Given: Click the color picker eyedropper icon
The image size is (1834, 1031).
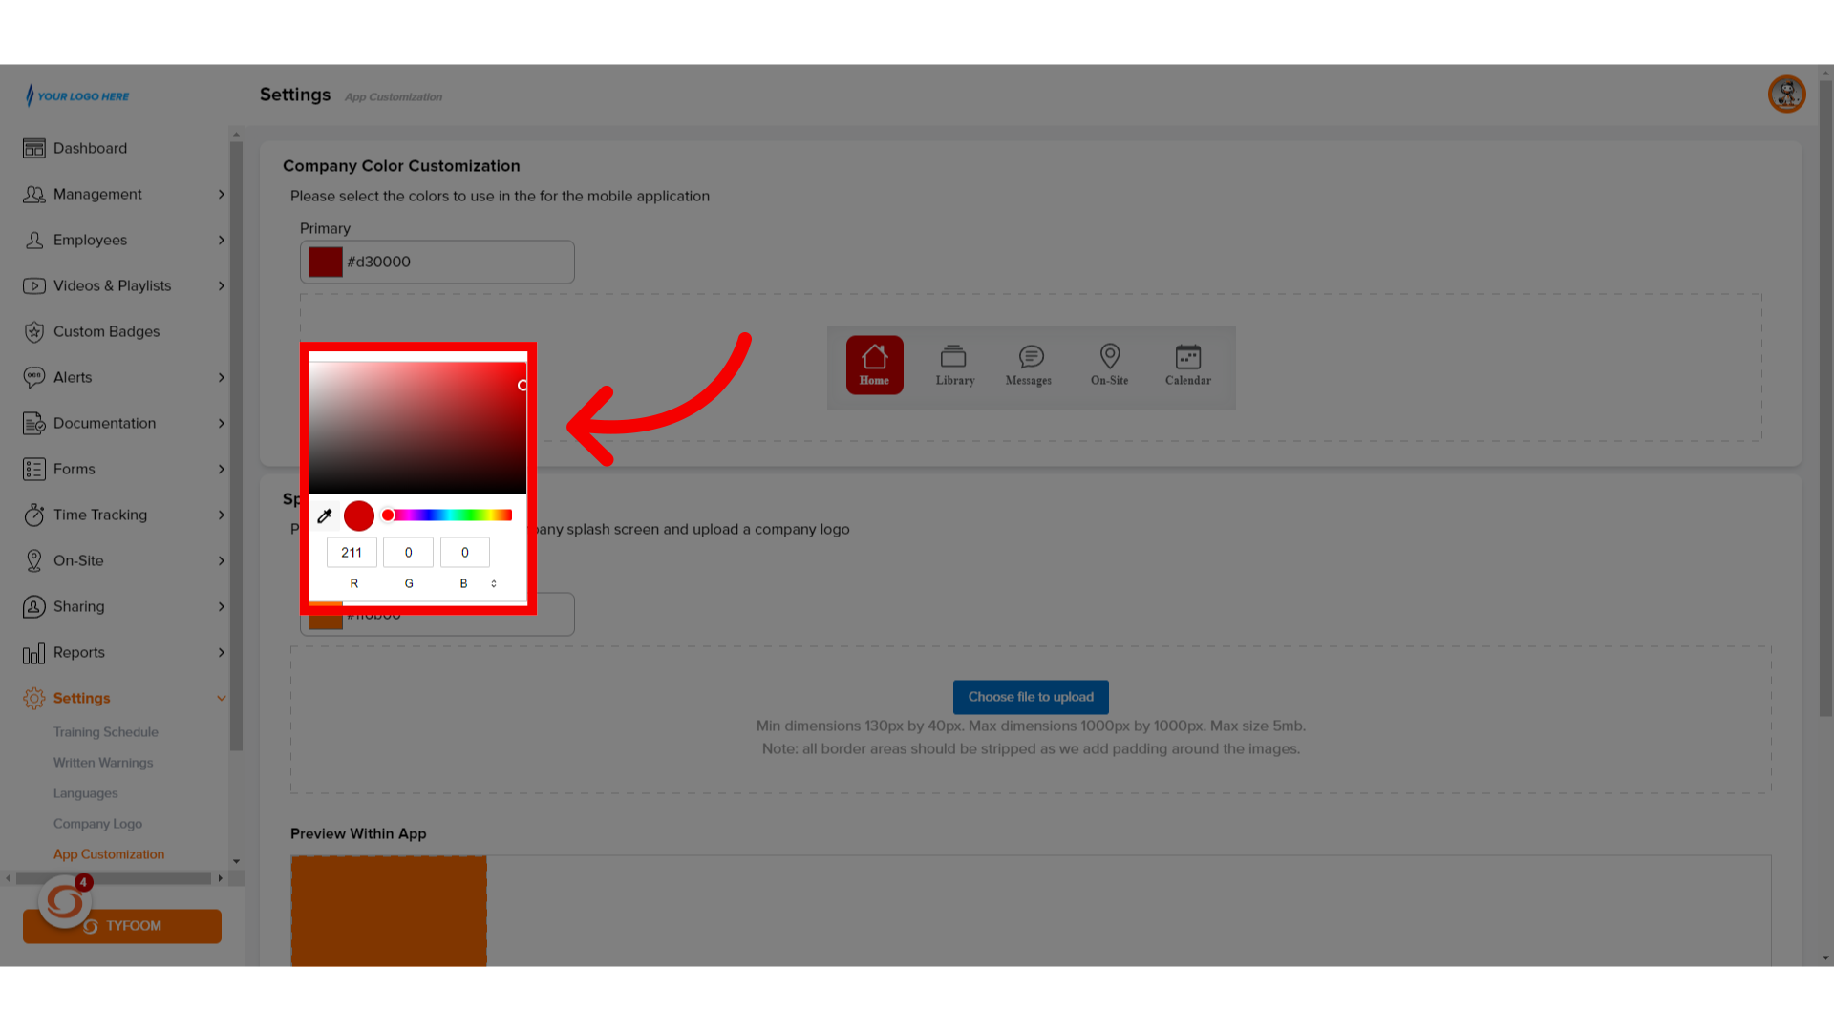Looking at the screenshot, I should [325, 515].
